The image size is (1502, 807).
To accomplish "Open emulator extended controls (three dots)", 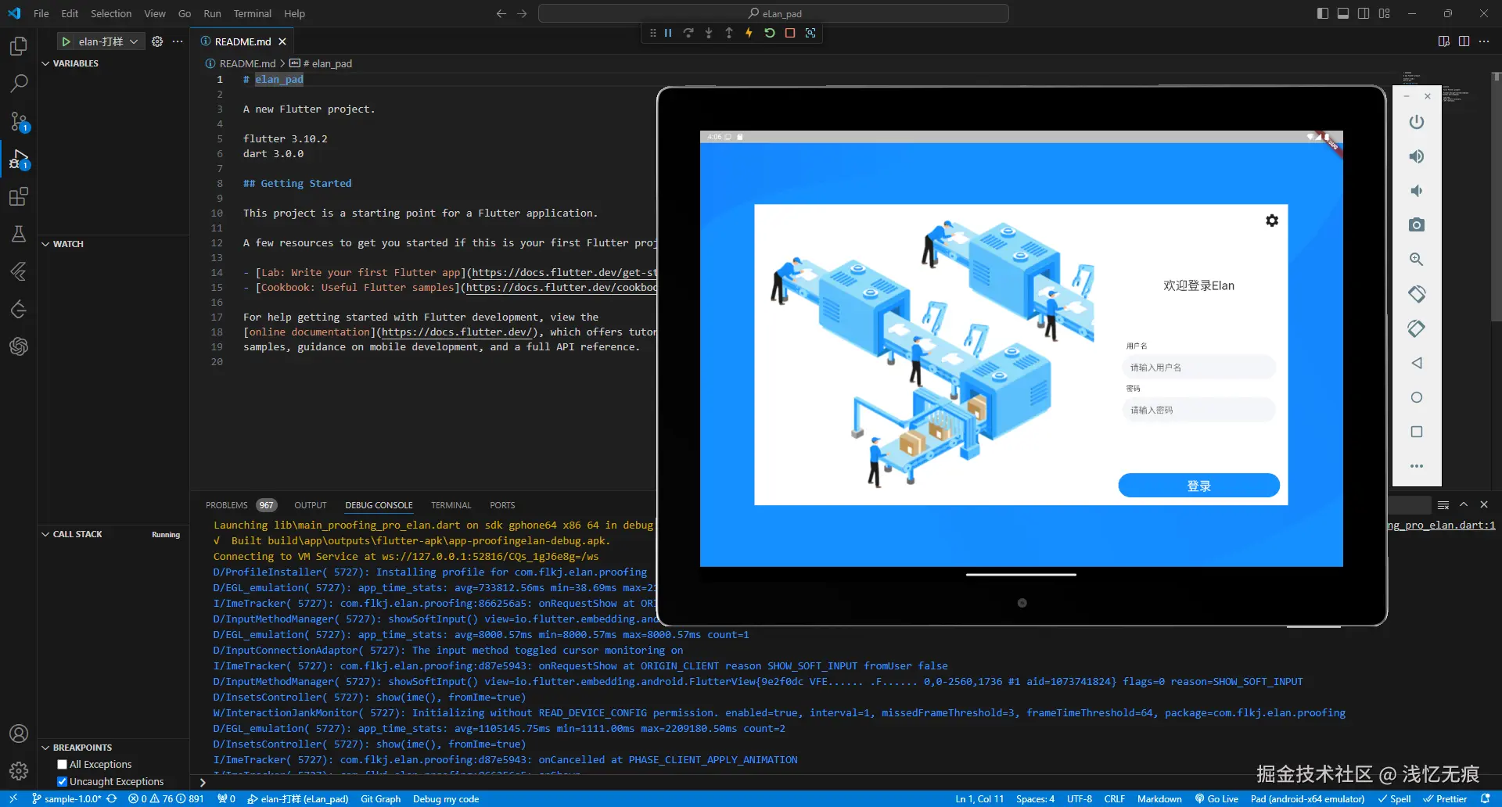I will tap(1417, 466).
